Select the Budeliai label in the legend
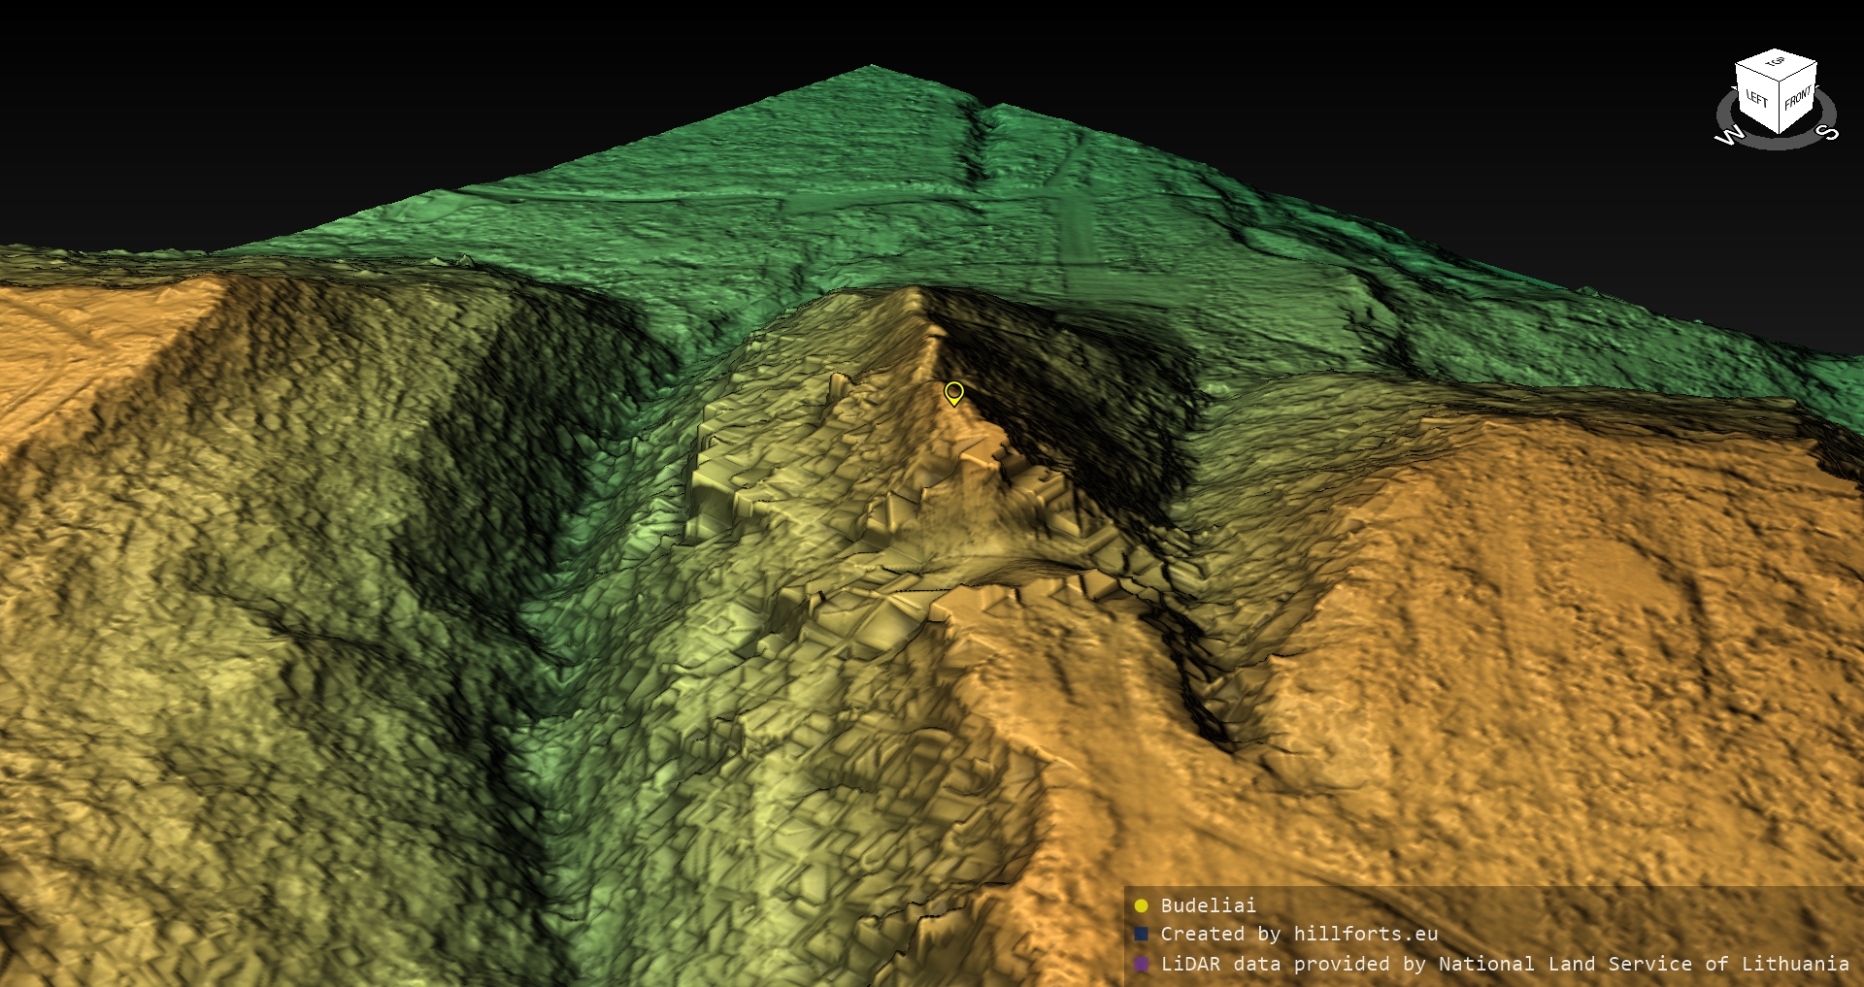Screen dimensions: 1864x987 pyautogui.click(x=1208, y=905)
